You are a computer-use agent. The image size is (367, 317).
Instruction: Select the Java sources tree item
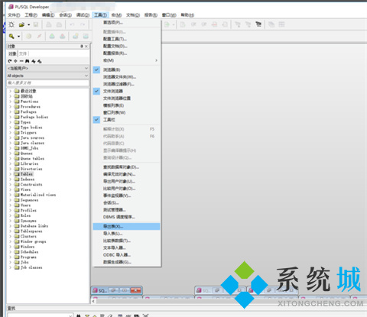[x=32, y=137]
